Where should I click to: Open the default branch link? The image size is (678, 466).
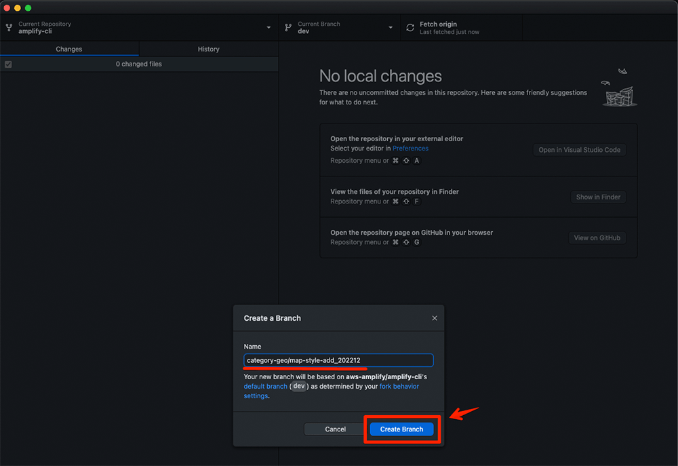click(x=265, y=387)
